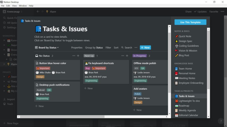
Task: Open board Properties
Action: tap(77, 47)
